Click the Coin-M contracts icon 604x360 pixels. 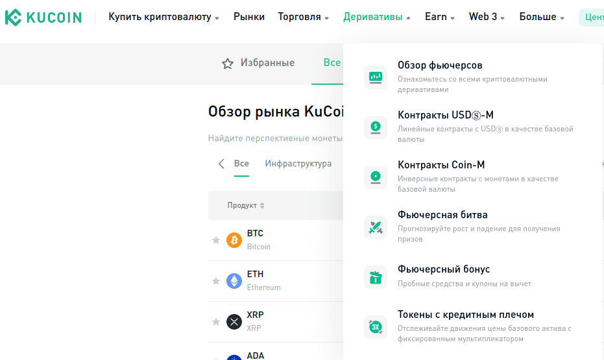pyautogui.click(x=375, y=177)
